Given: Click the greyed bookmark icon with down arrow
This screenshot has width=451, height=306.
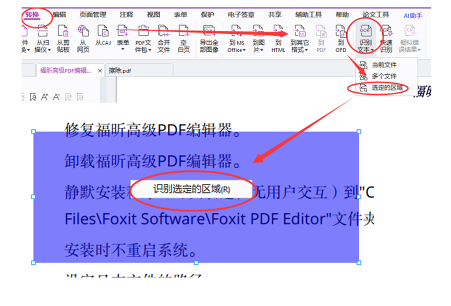Looking at the screenshot, I should [80, 97].
